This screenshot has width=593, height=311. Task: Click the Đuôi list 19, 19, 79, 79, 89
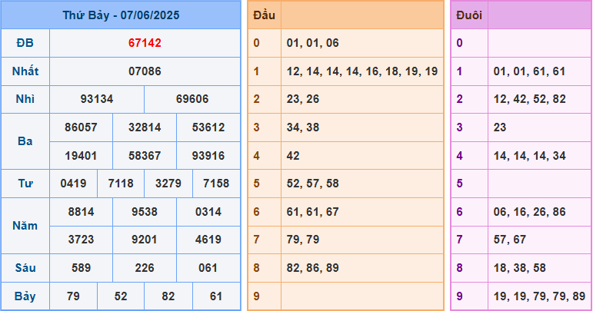point(538,296)
